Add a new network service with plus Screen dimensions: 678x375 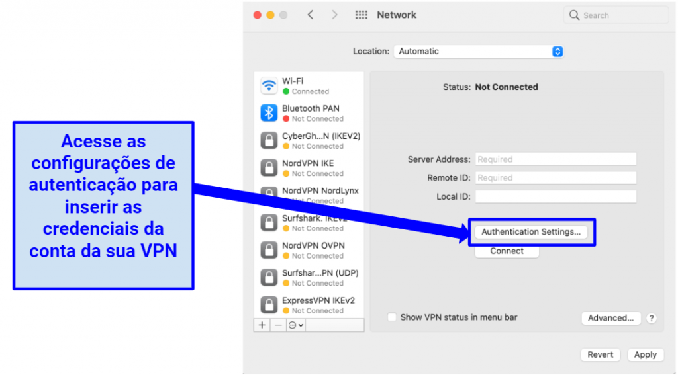[x=262, y=325]
